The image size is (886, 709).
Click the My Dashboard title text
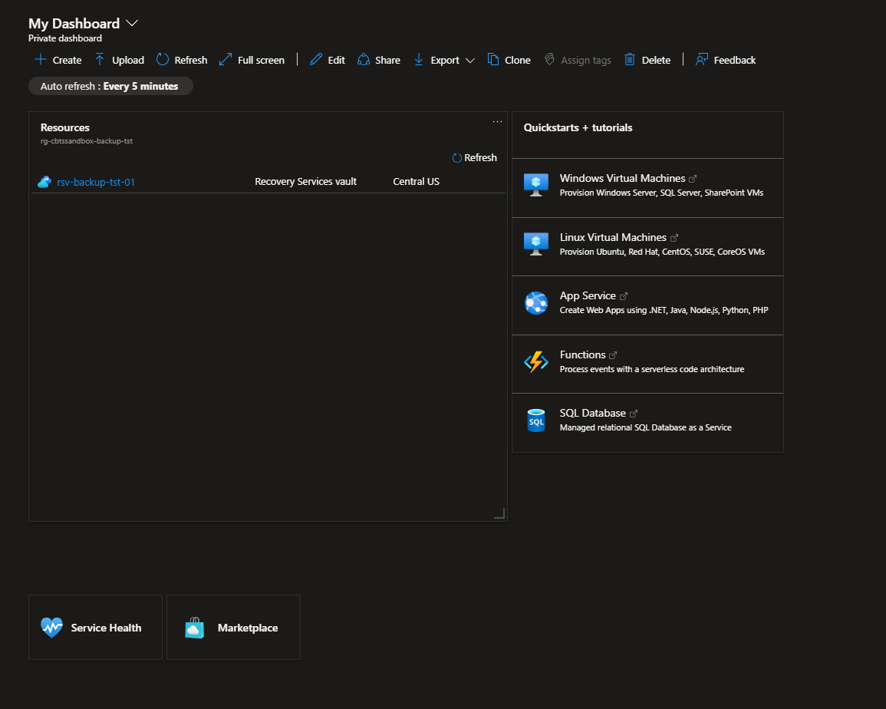pyautogui.click(x=74, y=24)
